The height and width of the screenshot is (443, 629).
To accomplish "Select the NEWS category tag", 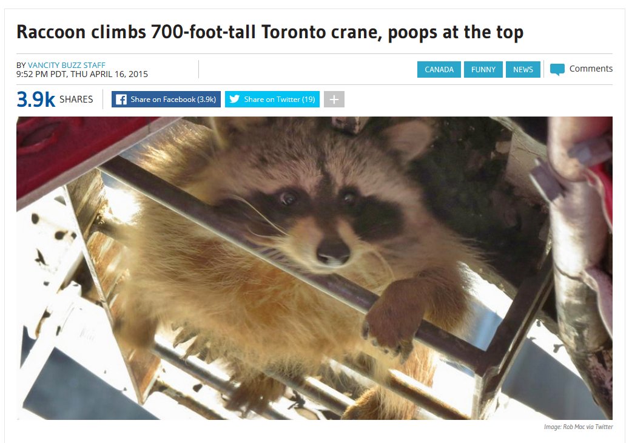I will point(523,69).
